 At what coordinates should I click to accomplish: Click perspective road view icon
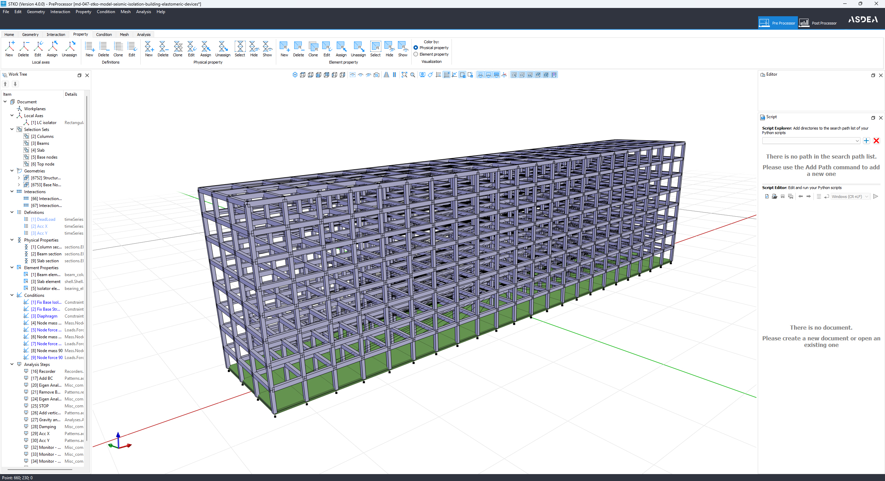(386, 75)
